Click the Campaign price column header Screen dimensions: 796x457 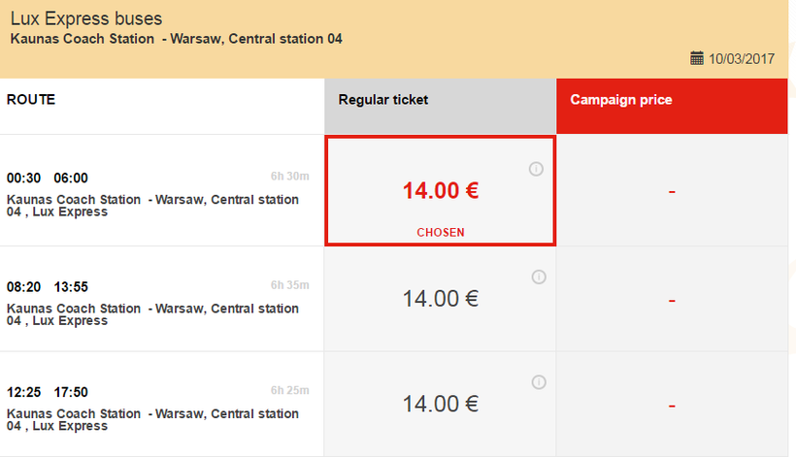[671, 100]
